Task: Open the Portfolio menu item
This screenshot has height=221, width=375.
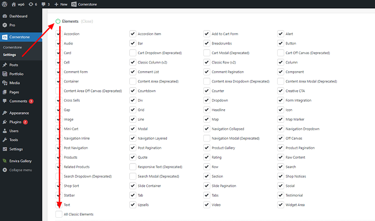Action: point(16,74)
